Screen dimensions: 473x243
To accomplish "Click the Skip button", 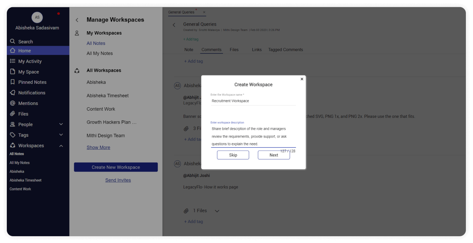I will 233,155.
